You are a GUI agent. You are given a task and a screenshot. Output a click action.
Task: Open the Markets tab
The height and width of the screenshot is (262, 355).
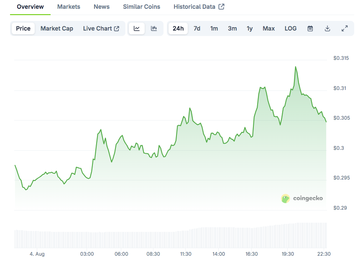click(x=69, y=7)
